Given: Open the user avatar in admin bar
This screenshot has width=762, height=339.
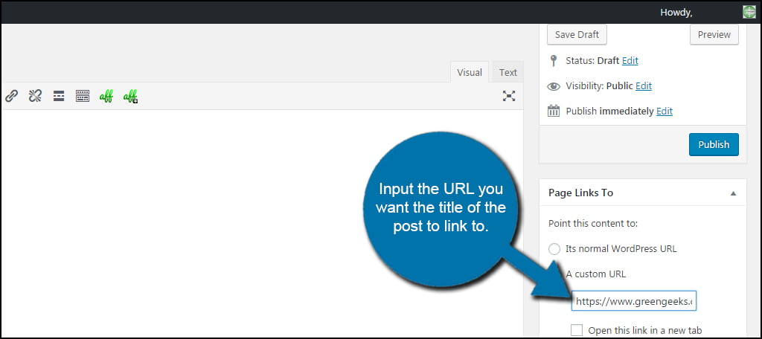Looking at the screenshot, I should [749, 12].
